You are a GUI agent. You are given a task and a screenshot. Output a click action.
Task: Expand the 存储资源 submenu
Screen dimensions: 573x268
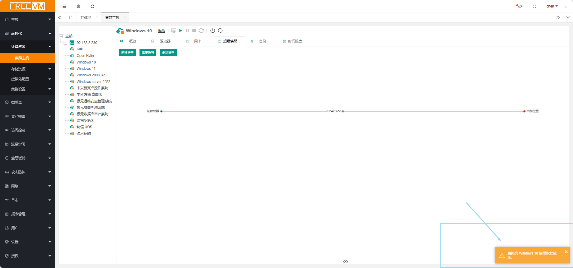click(28, 69)
